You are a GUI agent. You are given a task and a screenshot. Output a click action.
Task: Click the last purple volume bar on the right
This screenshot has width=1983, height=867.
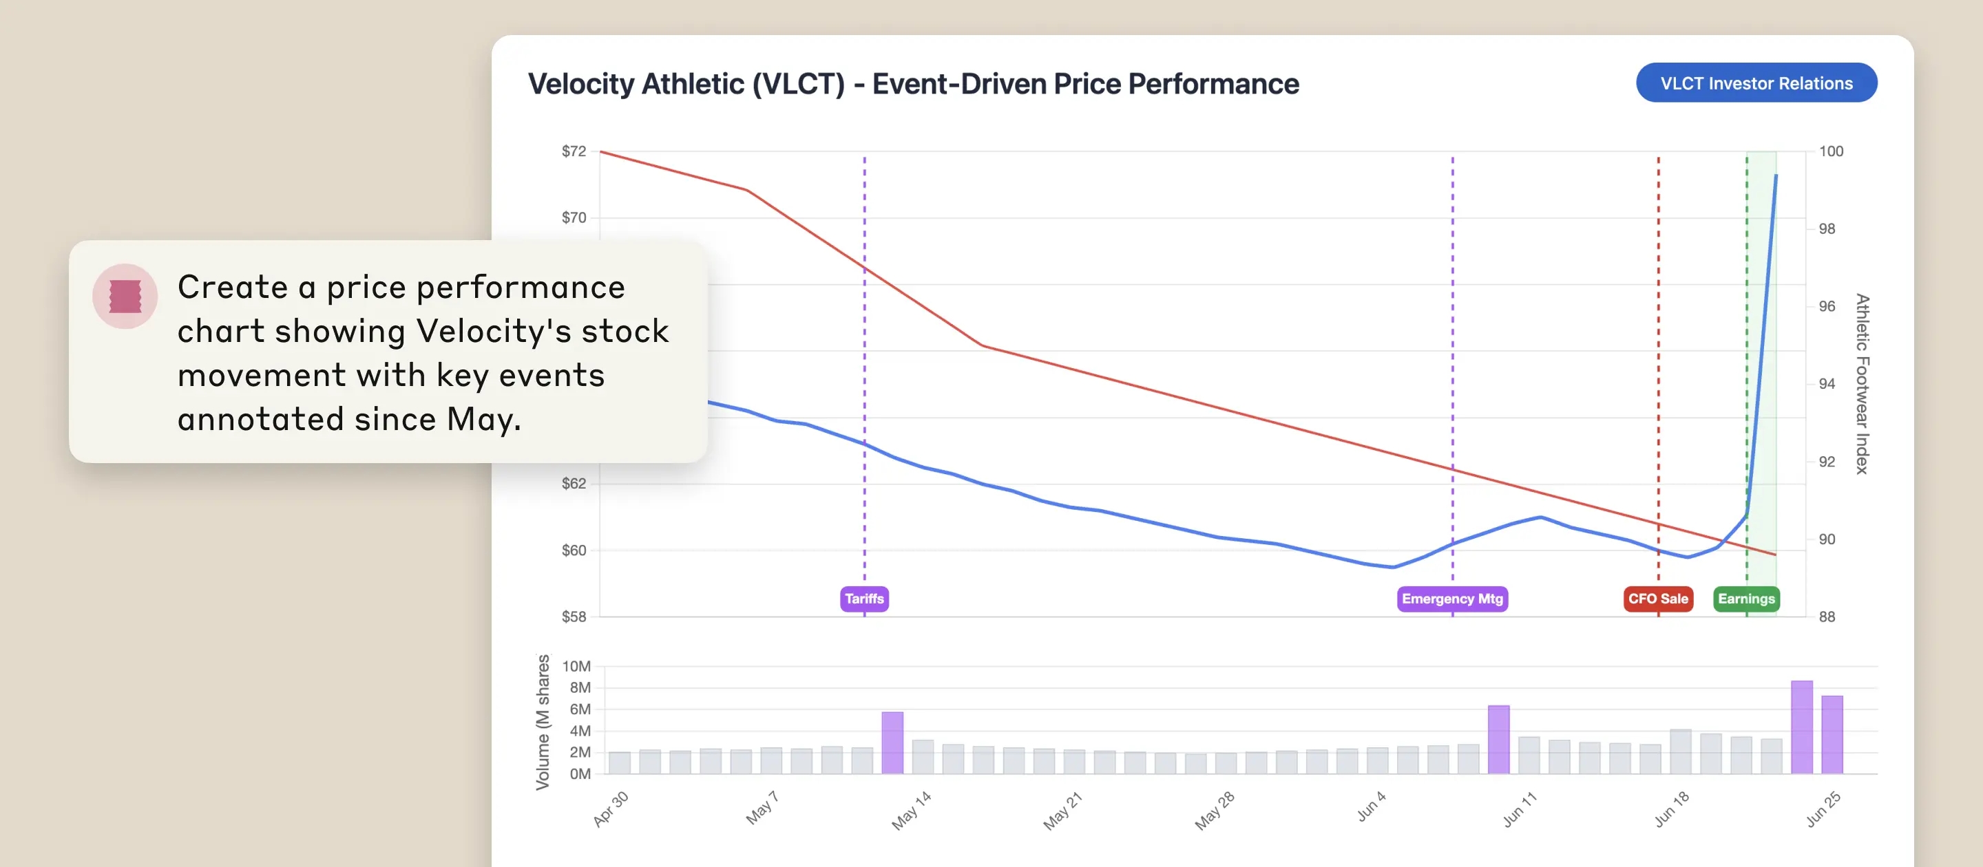(x=1832, y=735)
